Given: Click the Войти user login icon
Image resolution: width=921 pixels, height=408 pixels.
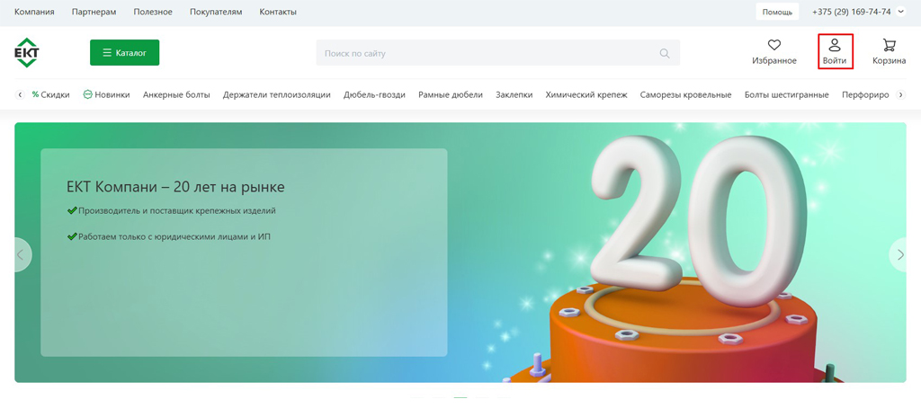Looking at the screenshot, I should pos(835,45).
